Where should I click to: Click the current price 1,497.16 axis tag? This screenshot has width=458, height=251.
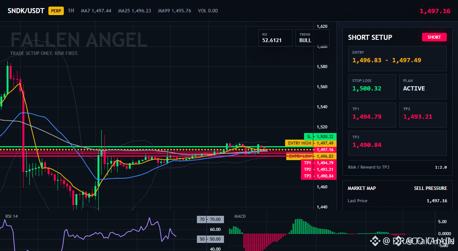tap(325, 150)
